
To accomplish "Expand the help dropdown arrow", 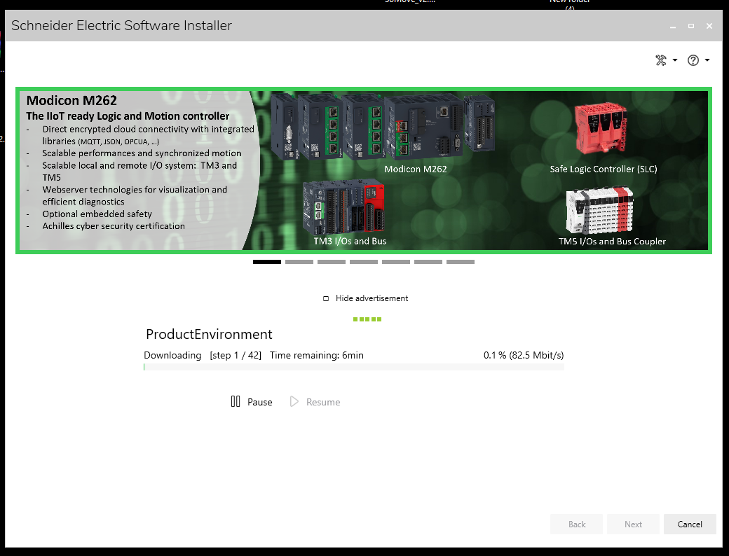I will point(707,60).
